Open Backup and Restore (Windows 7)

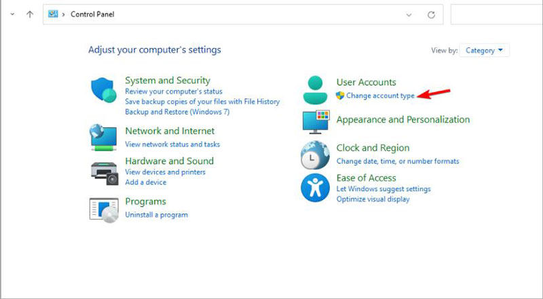point(177,112)
